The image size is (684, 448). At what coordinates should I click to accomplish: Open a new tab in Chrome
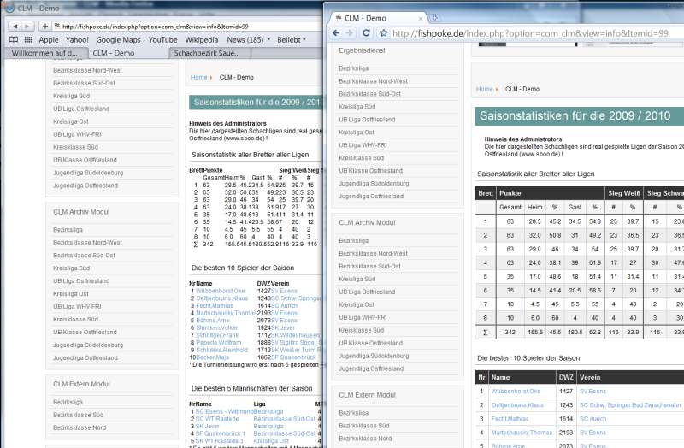pos(435,17)
